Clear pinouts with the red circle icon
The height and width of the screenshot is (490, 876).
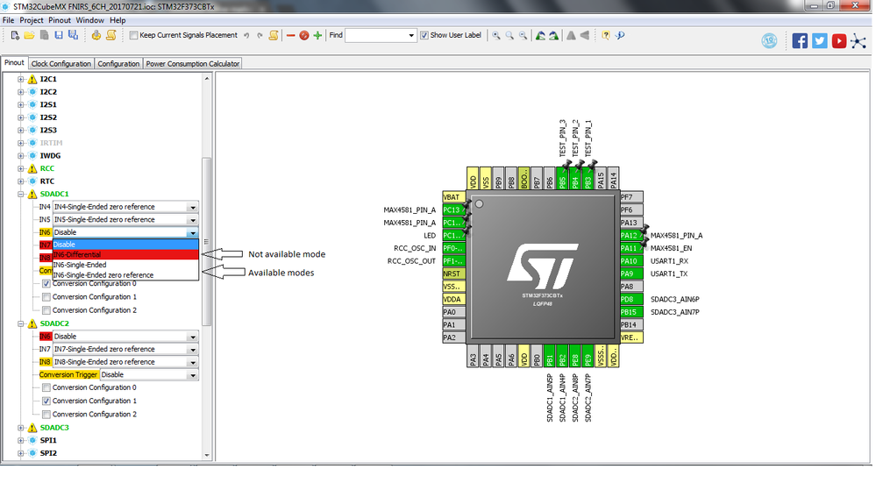(304, 35)
